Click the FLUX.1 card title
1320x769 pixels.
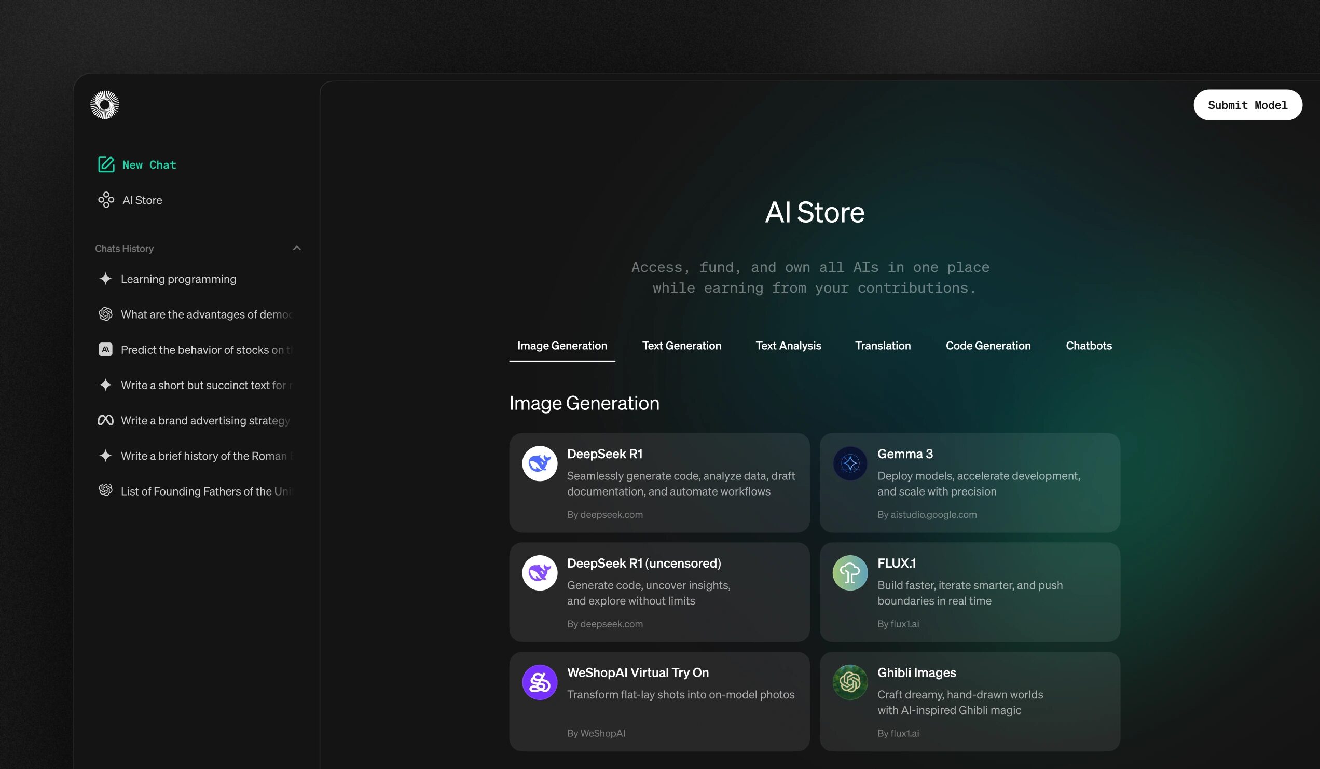[896, 563]
